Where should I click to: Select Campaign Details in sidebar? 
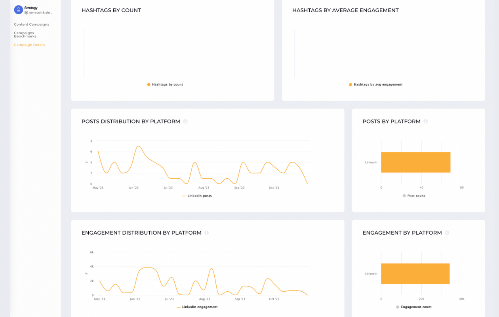[30, 45]
